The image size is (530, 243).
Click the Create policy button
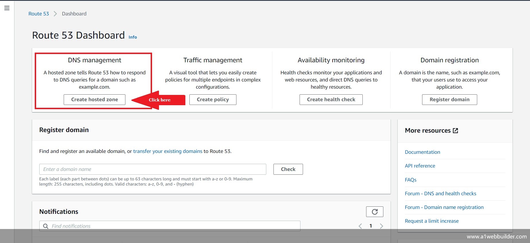point(213,99)
